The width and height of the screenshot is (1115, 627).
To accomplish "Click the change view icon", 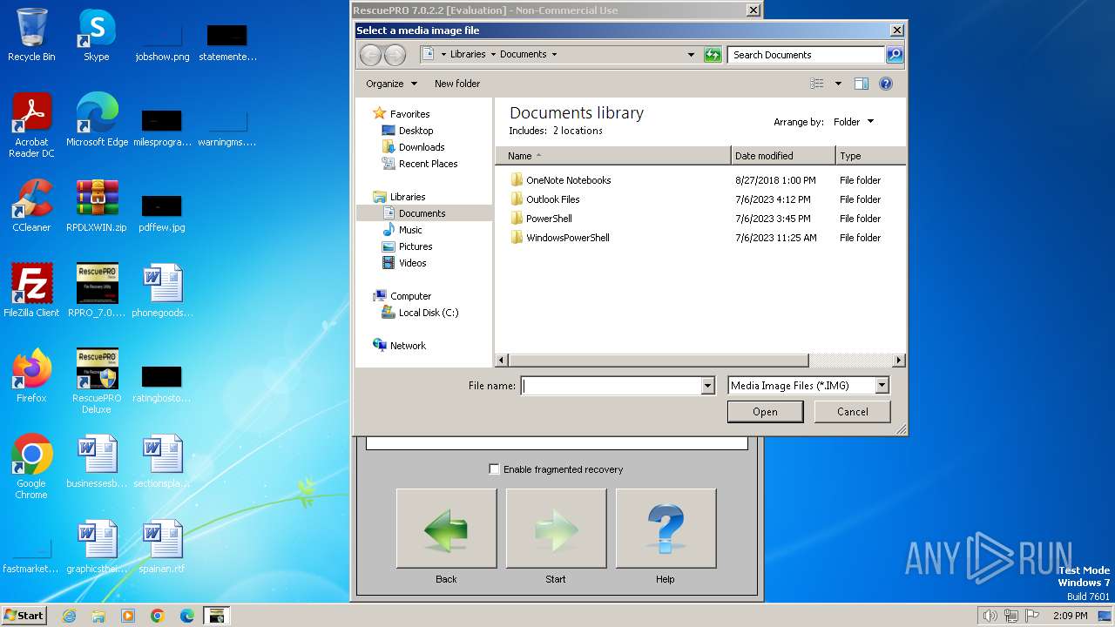I will (817, 84).
